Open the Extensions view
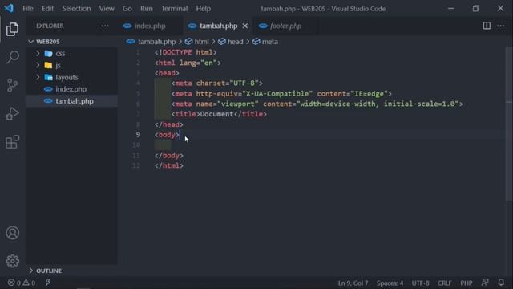This screenshot has height=289, width=513. [x=13, y=142]
